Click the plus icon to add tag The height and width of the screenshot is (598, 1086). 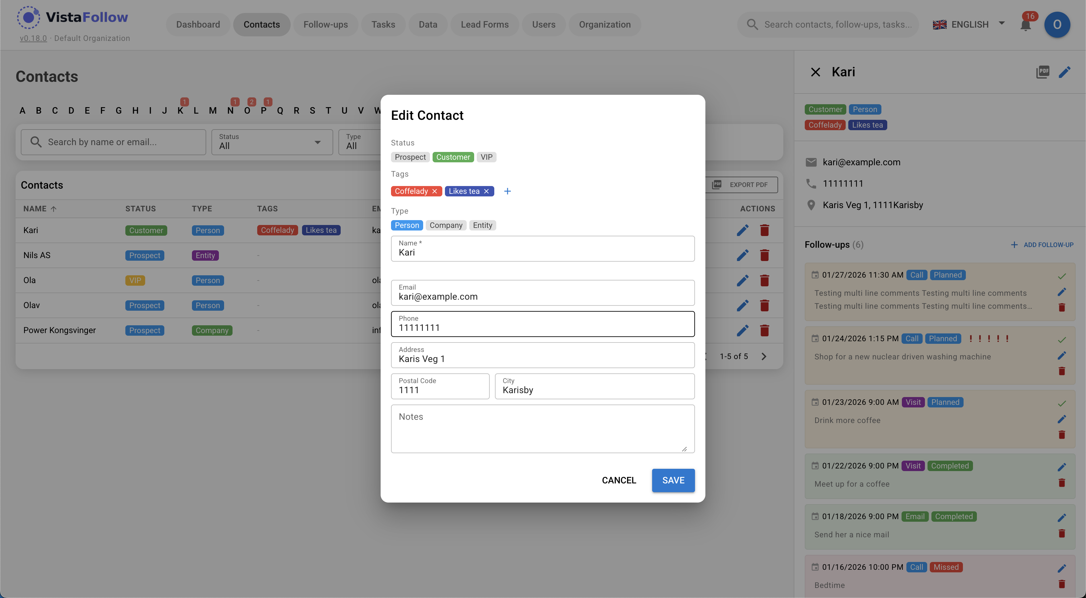pyautogui.click(x=507, y=191)
